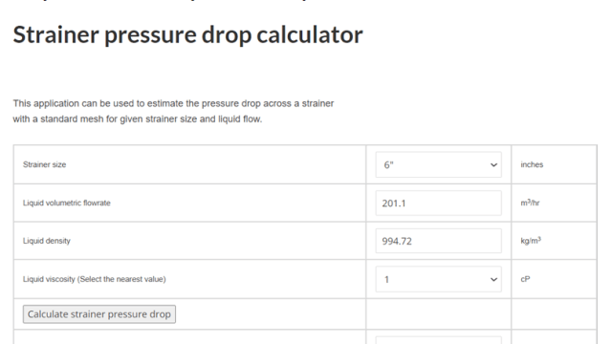The width and height of the screenshot is (612, 344).
Task: Click the chevron arrow in viscosity selector
Action: click(x=493, y=280)
